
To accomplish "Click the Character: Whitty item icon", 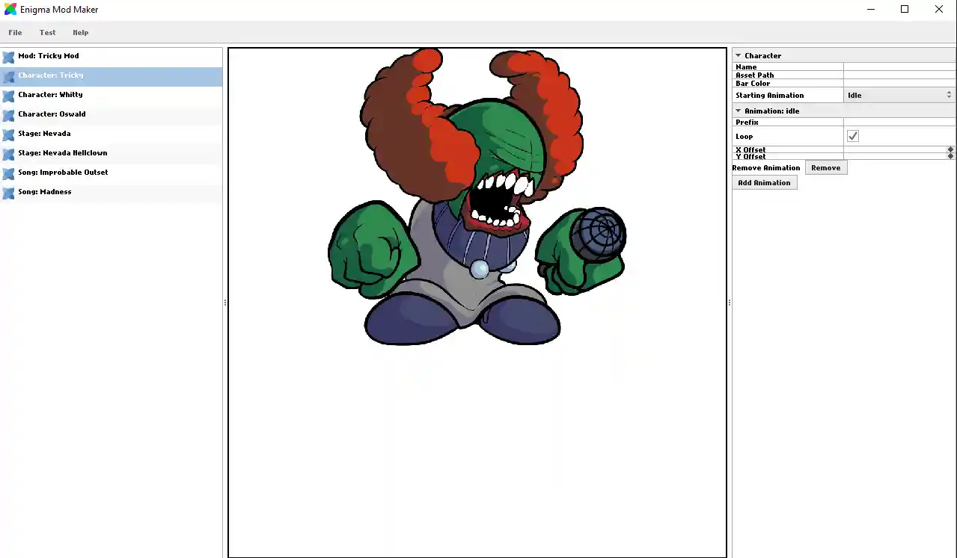I will coord(8,95).
